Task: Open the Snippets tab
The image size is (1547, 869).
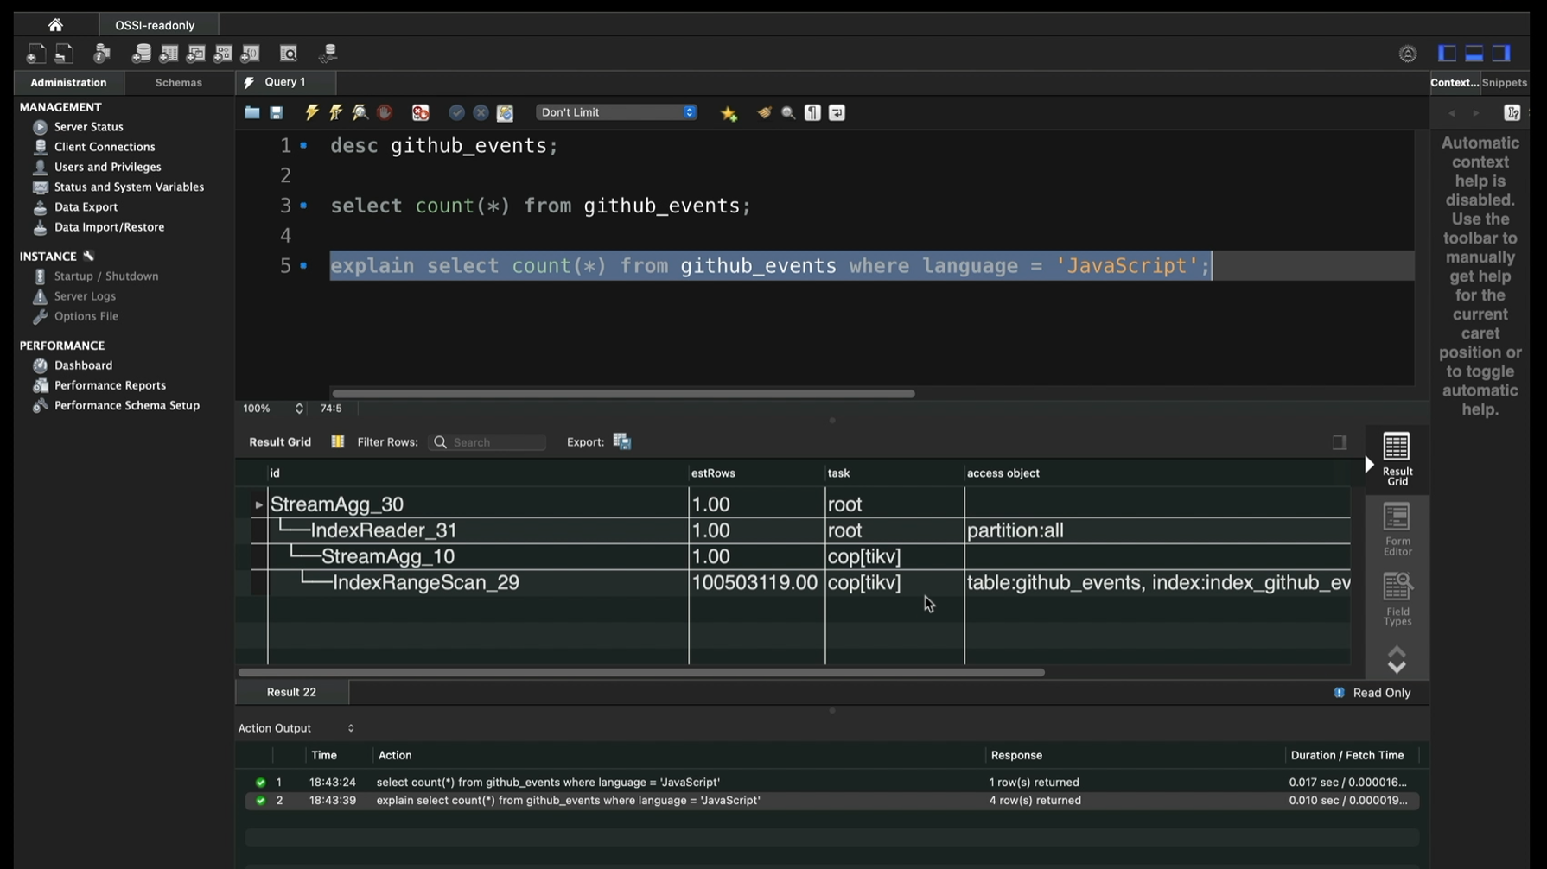Action: 1505,82
